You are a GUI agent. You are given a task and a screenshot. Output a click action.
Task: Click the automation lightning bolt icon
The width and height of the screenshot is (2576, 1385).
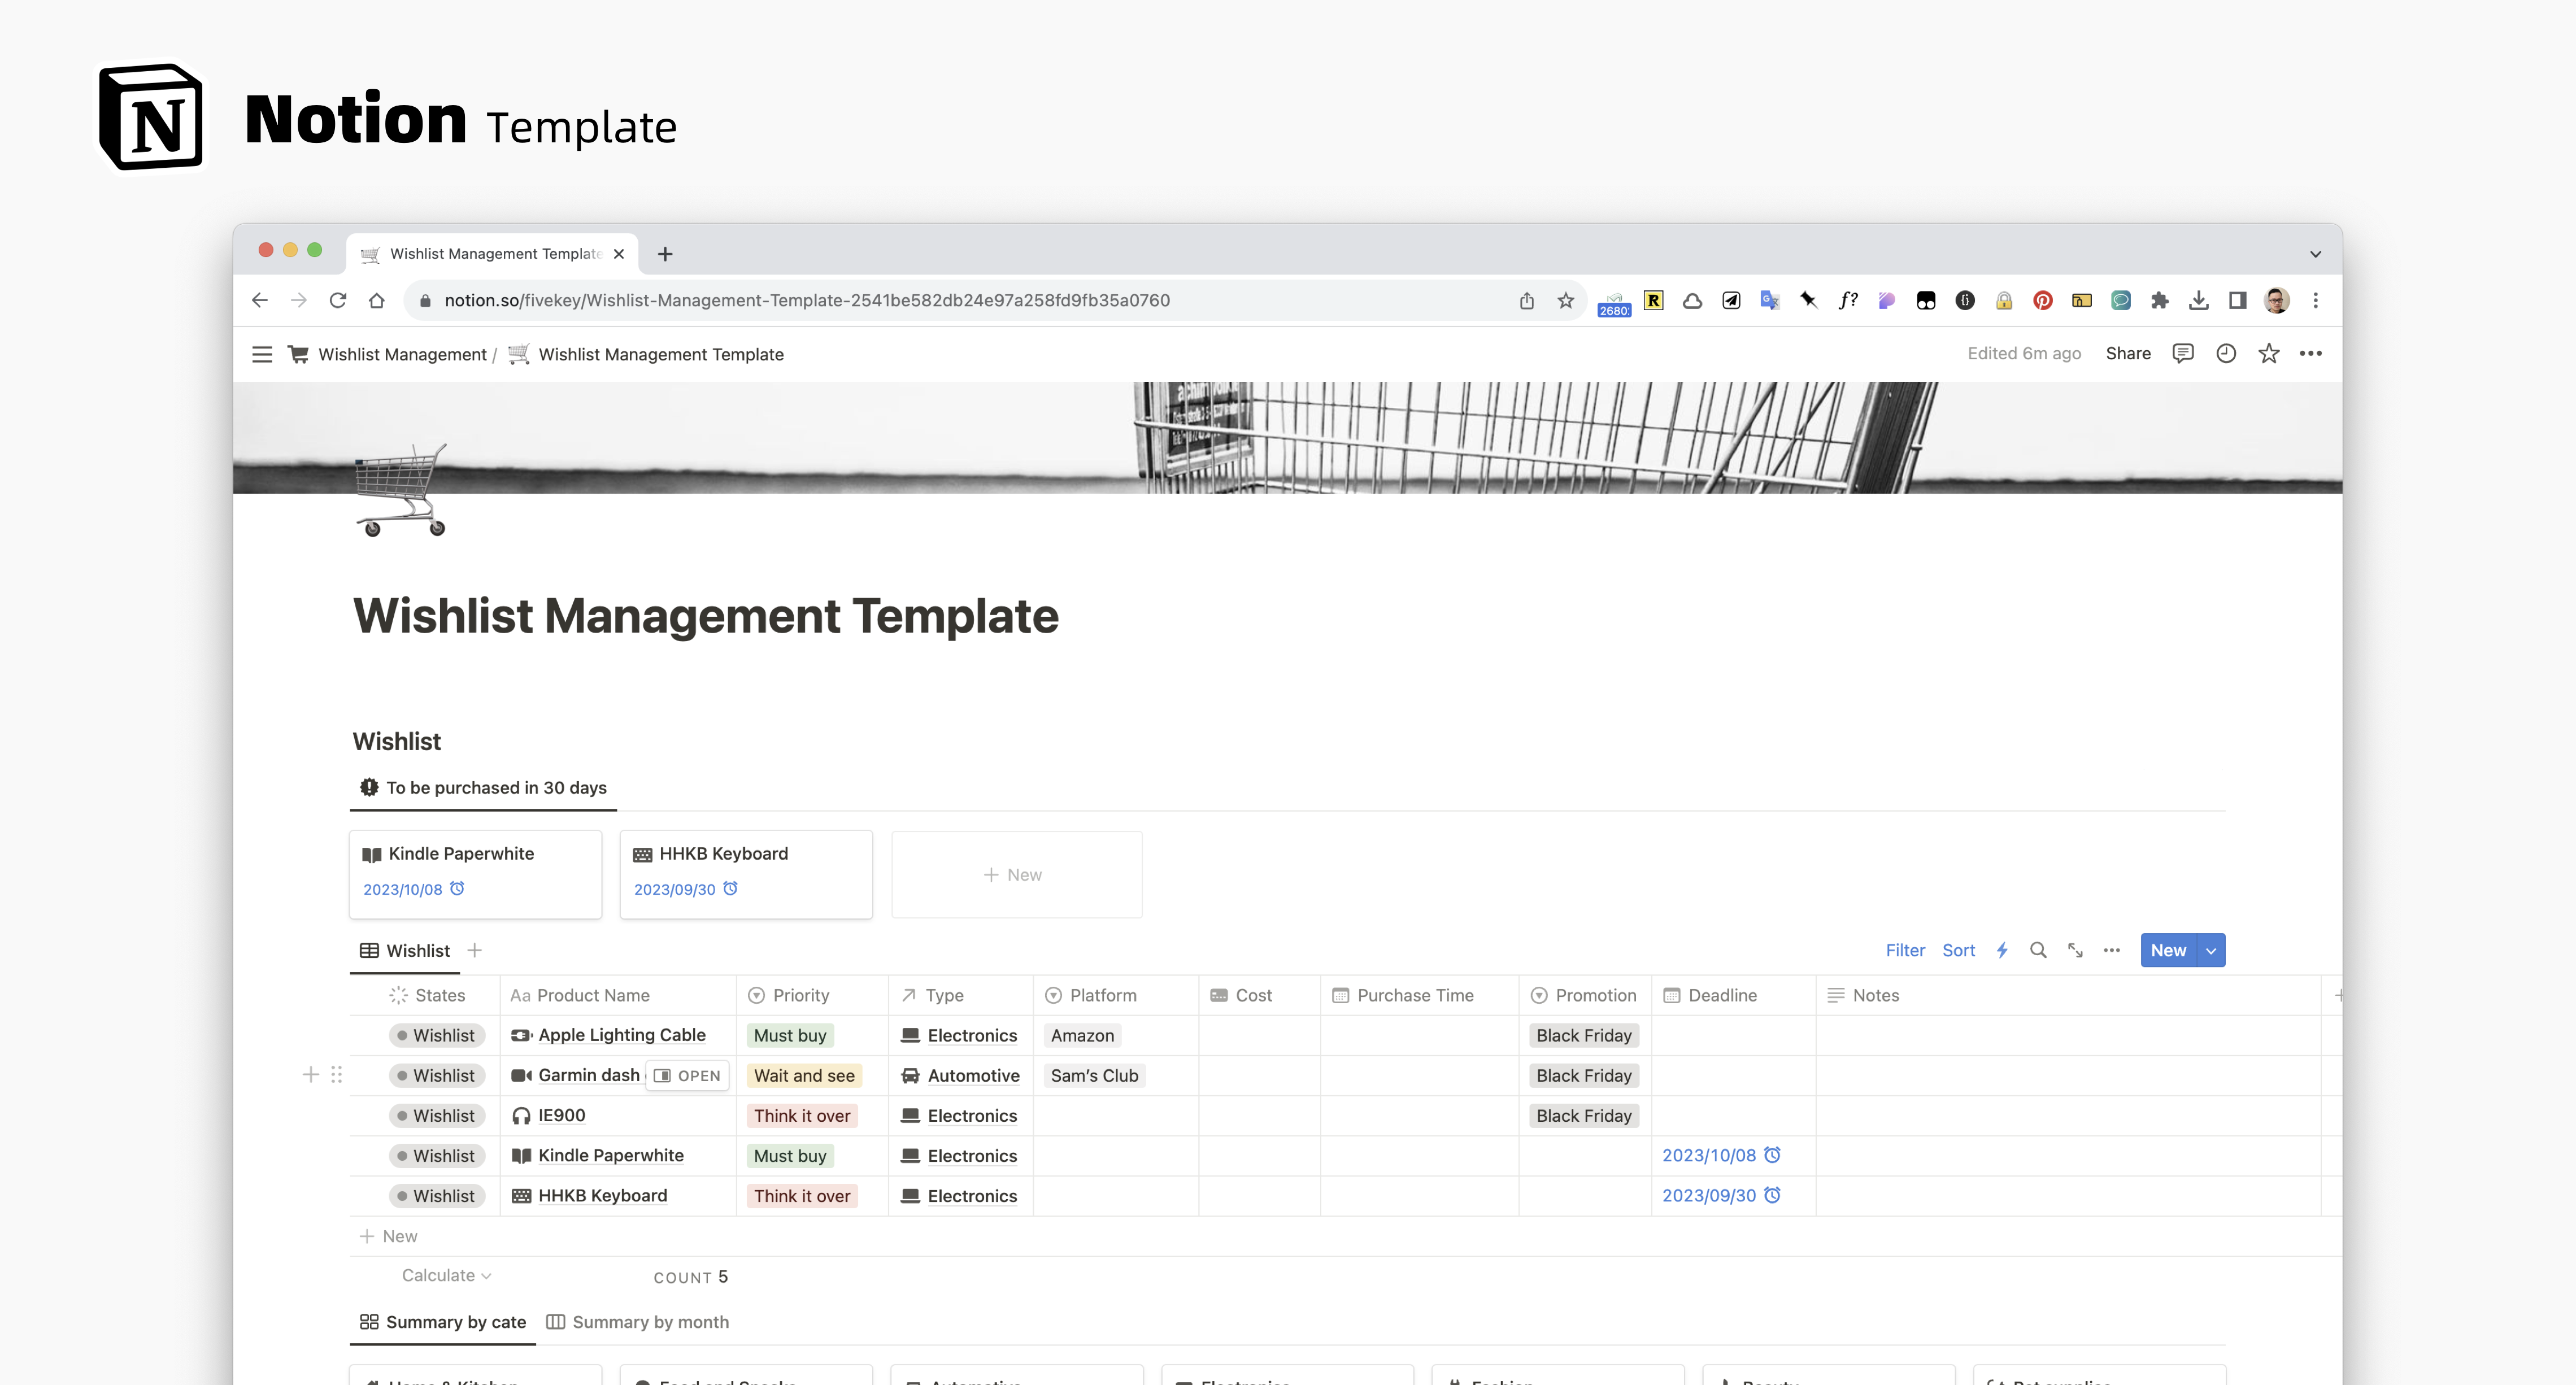pyautogui.click(x=2002, y=950)
